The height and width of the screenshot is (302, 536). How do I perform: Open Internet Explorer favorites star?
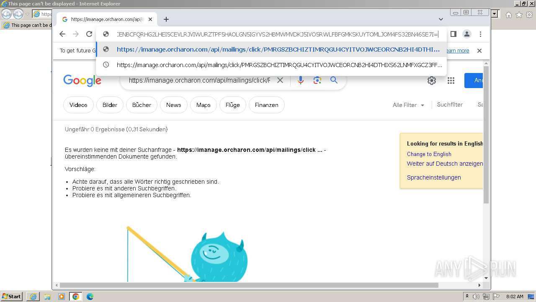click(x=519, y=15)
